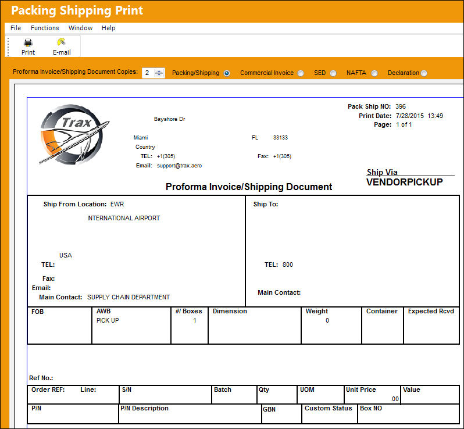The height and width of the screenshot is (429, 464).
Task: Click the Order REF label
Action: (x=48, y=389)
